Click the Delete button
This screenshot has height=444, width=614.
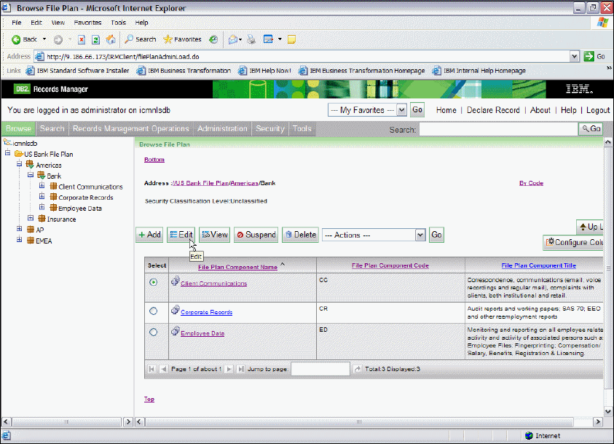click(x=300, y=235)
